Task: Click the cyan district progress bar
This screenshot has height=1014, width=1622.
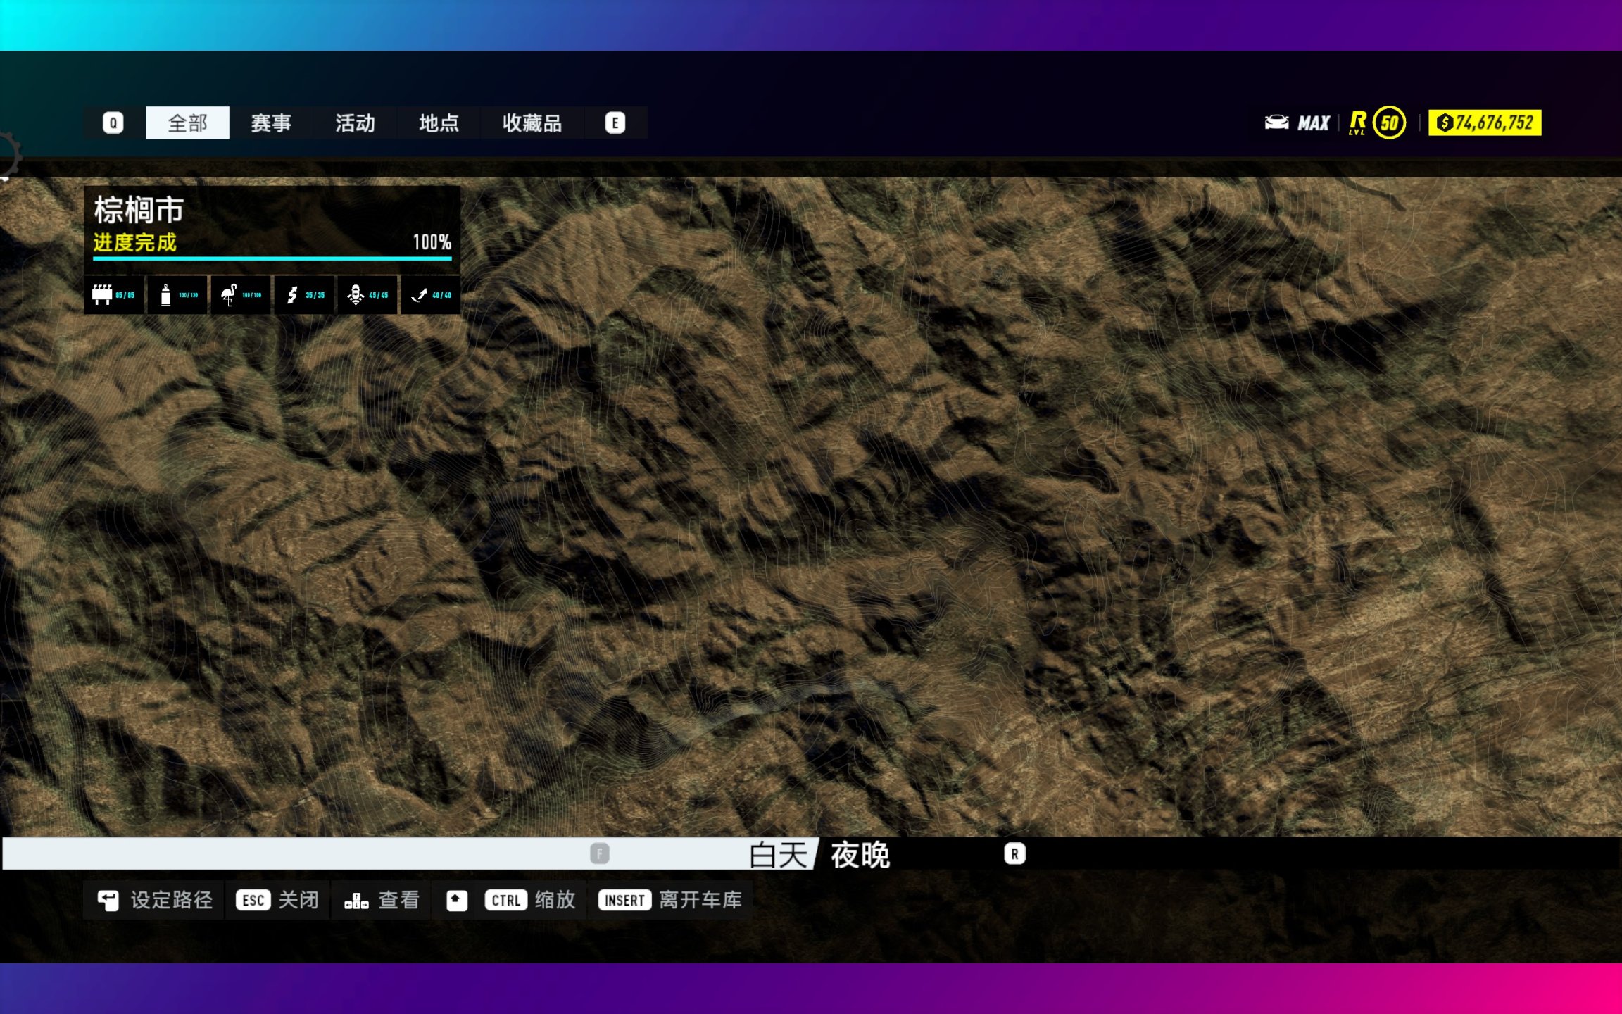Action: 272,258
